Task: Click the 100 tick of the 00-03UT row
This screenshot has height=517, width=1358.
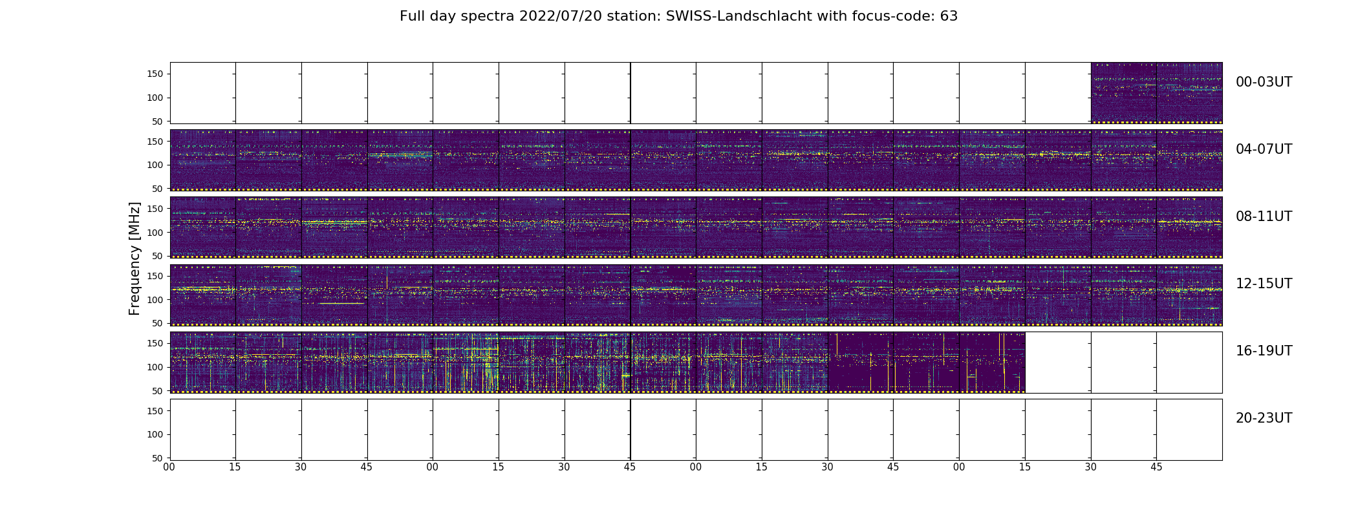Action: 155,98
